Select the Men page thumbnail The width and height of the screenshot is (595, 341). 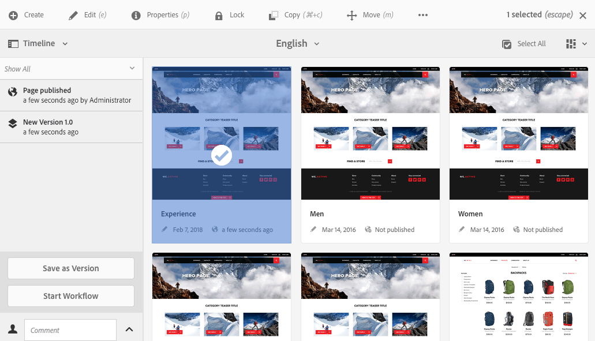click(370, 133)
